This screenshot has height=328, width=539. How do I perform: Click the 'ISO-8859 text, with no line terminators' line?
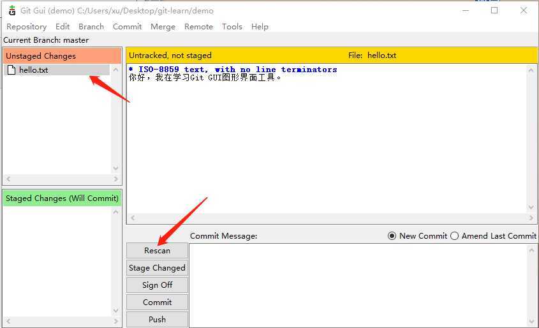point(233,70)
